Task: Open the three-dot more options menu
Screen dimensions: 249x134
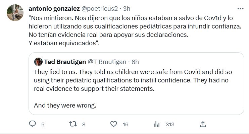Action: tap(240, 8)
